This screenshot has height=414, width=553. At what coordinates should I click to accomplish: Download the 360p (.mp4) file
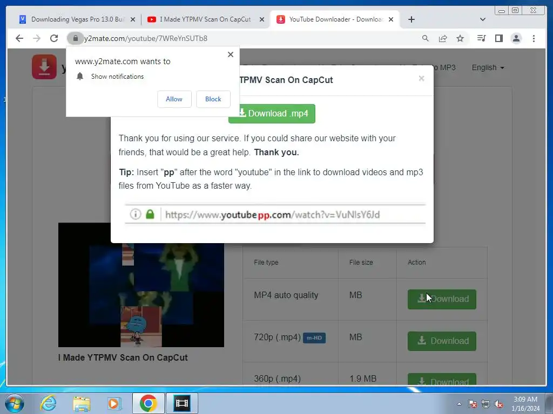[442, 379]
